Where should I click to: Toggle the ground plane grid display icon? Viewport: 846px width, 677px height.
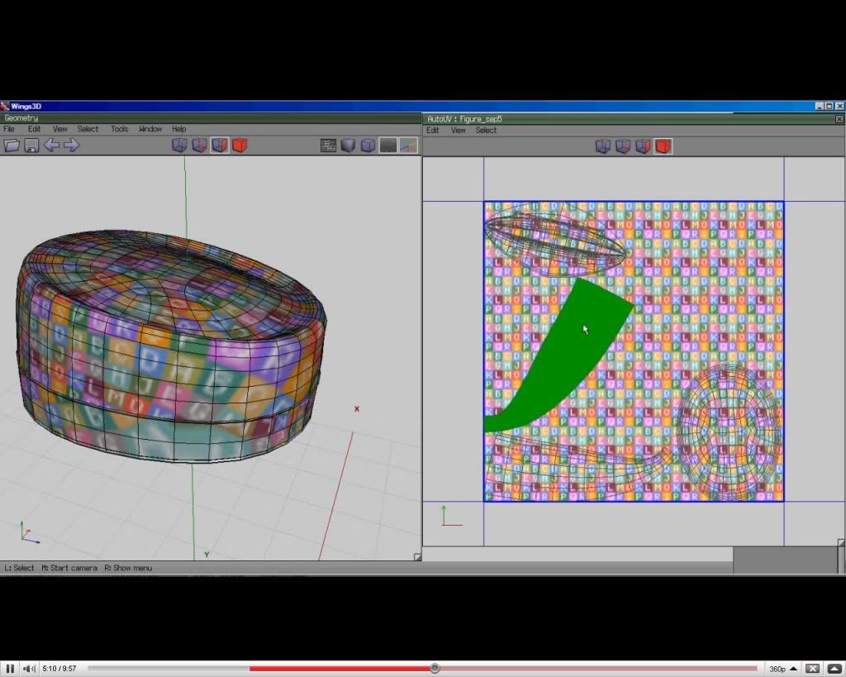pos(388,145)
